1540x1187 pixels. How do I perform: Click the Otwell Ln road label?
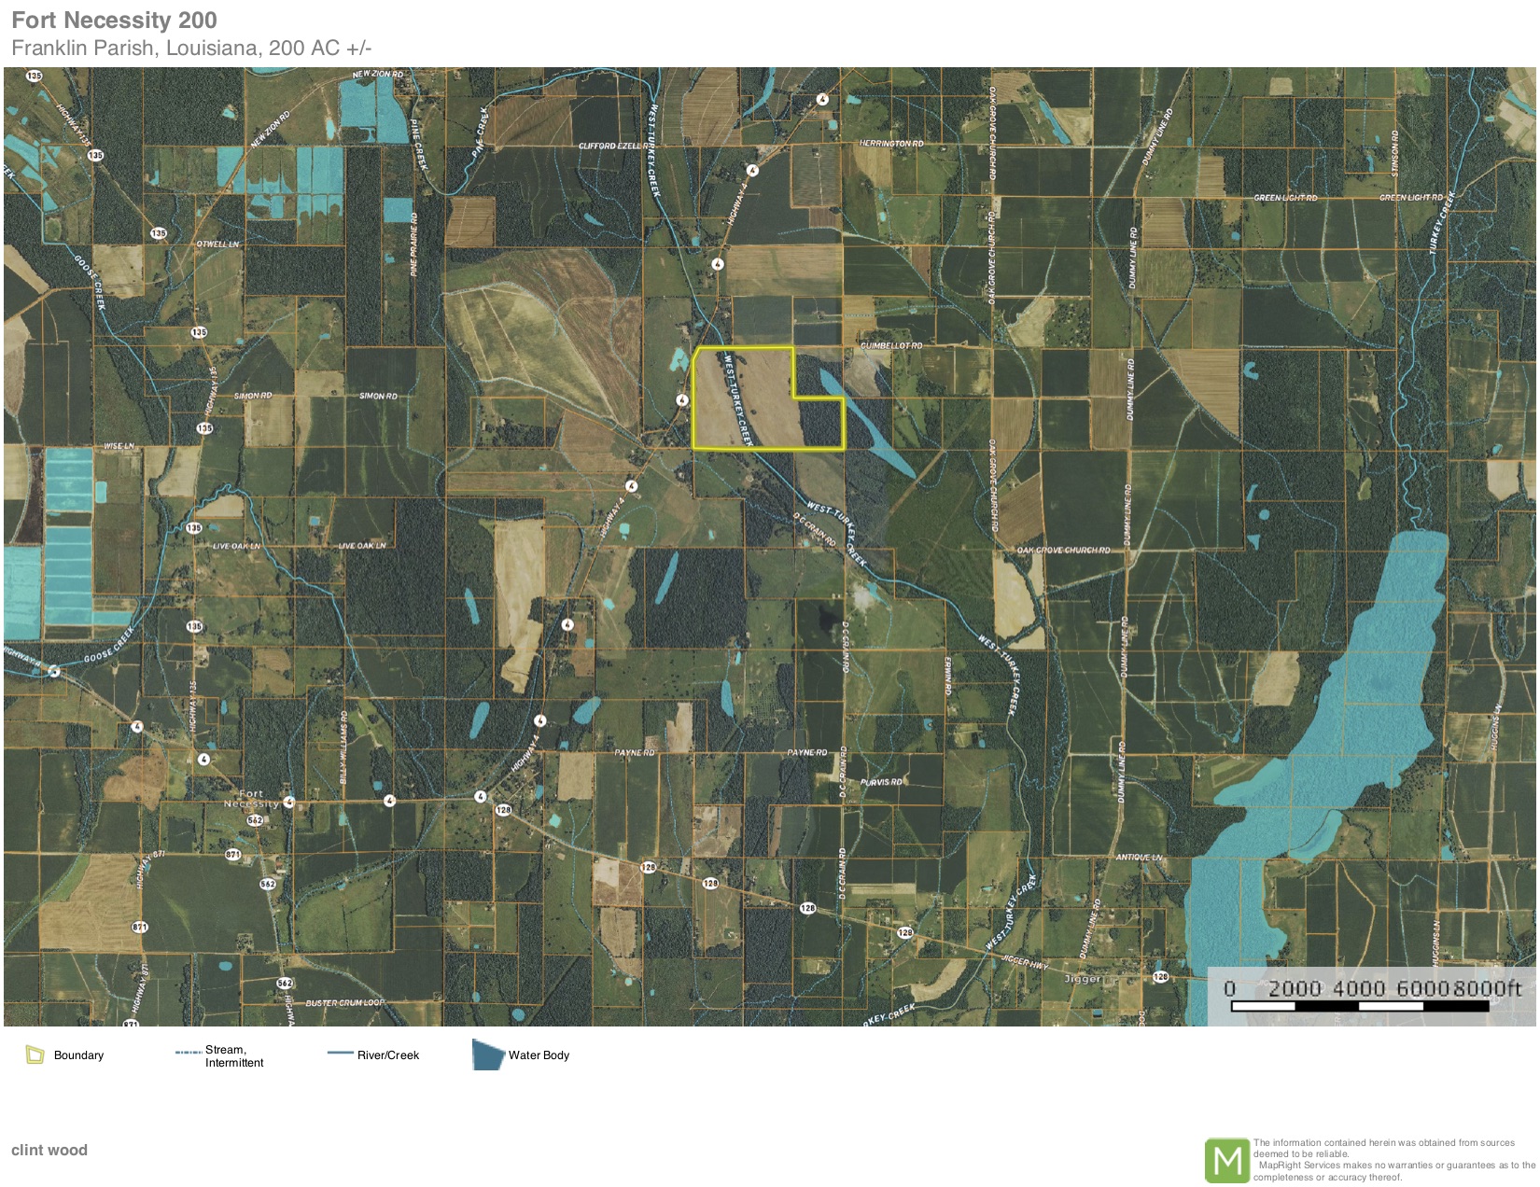pos(217,244)
